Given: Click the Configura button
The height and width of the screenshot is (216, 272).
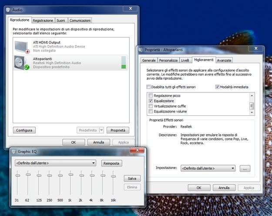Looking at the screenshot, I should (x=24, y=130).
